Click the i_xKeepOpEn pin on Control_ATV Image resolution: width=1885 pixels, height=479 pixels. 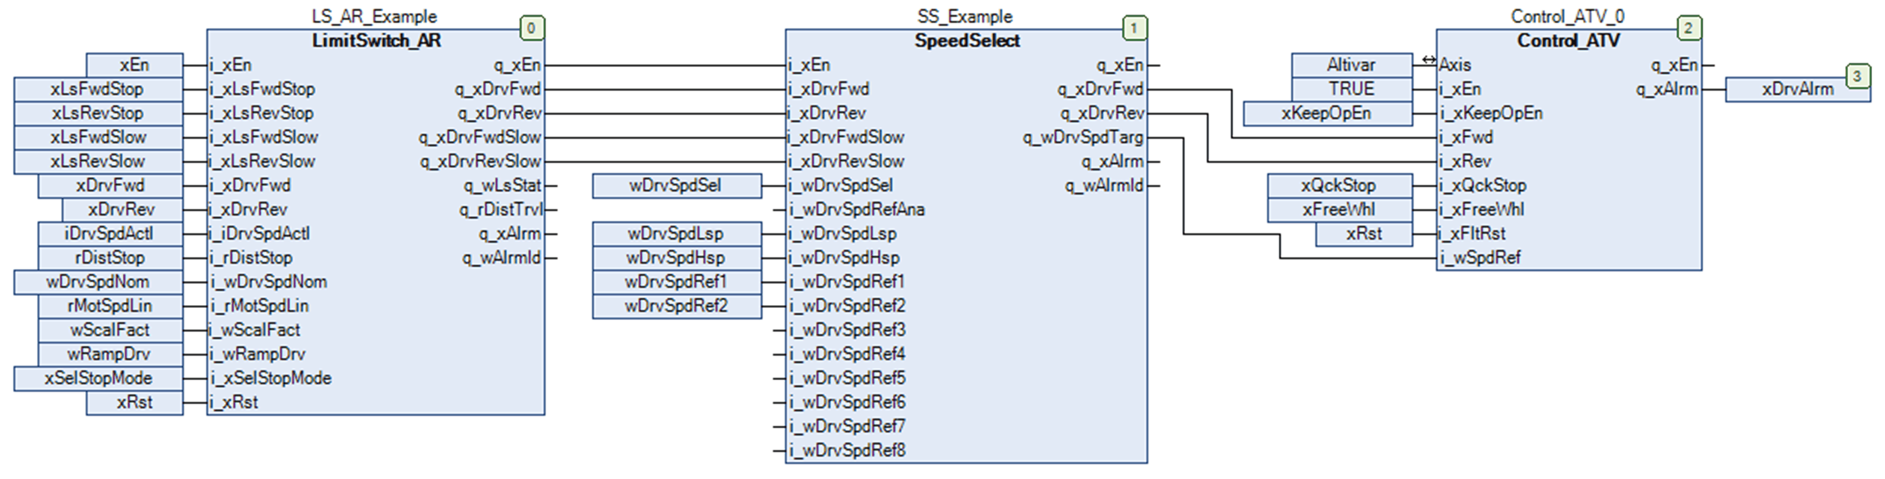[1491, 113]
